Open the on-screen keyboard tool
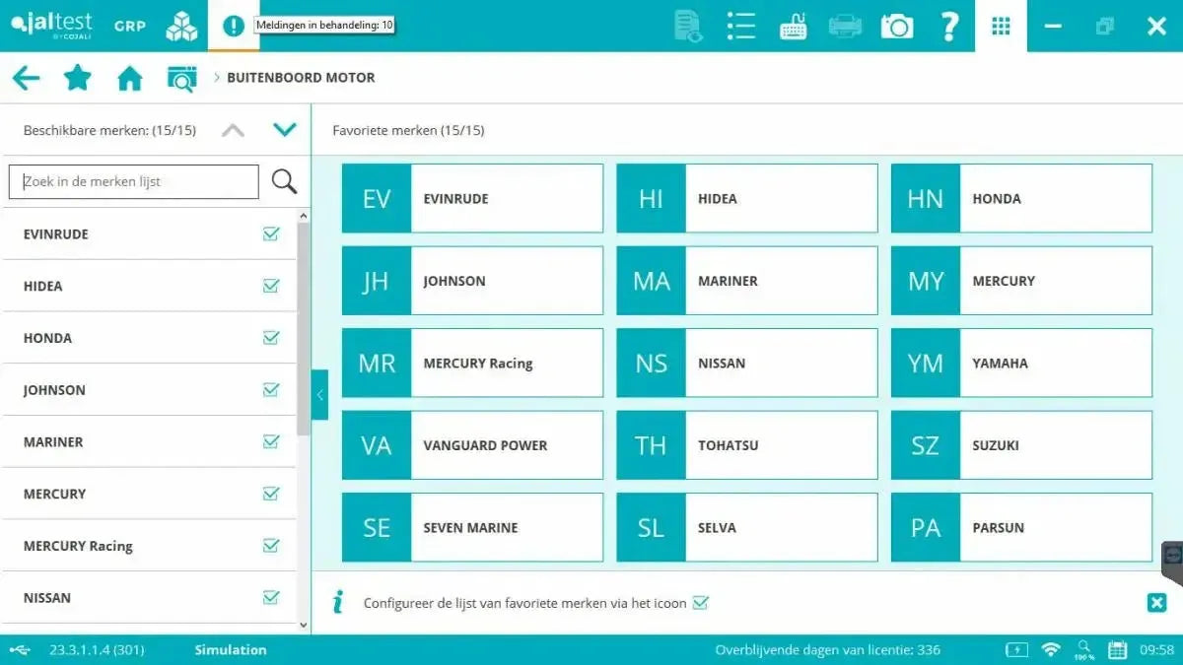The width and height of the screenshot is (1183, 665). (793, 26)
